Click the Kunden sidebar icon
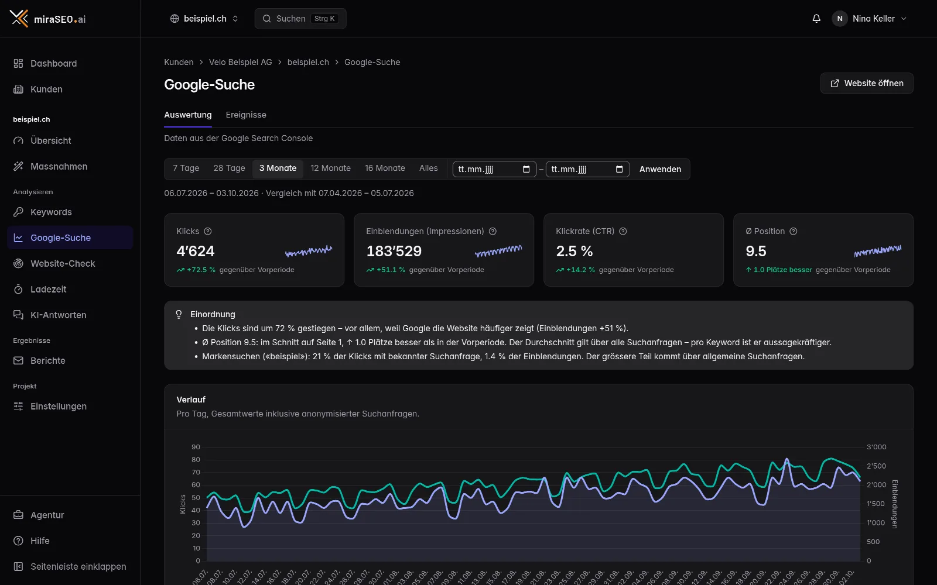Viewport: 937px width, 585px height. (x=18, y=89)
